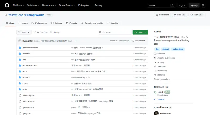The image size is (210, 115).
Task: Click the GitHub logo icon
Action: [x=7, y=5]
